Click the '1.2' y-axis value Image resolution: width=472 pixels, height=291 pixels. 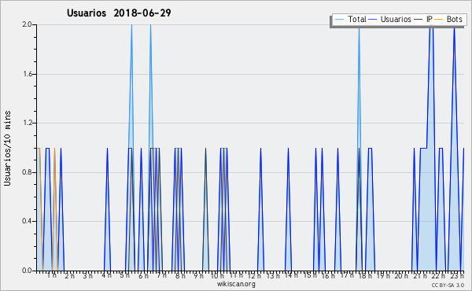point(27,123)
